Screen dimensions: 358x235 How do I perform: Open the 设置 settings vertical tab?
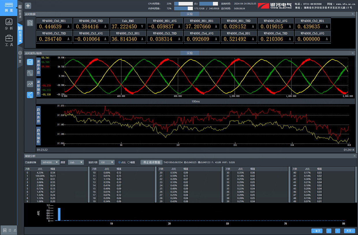pyautogui.click(x=20, y=57)
